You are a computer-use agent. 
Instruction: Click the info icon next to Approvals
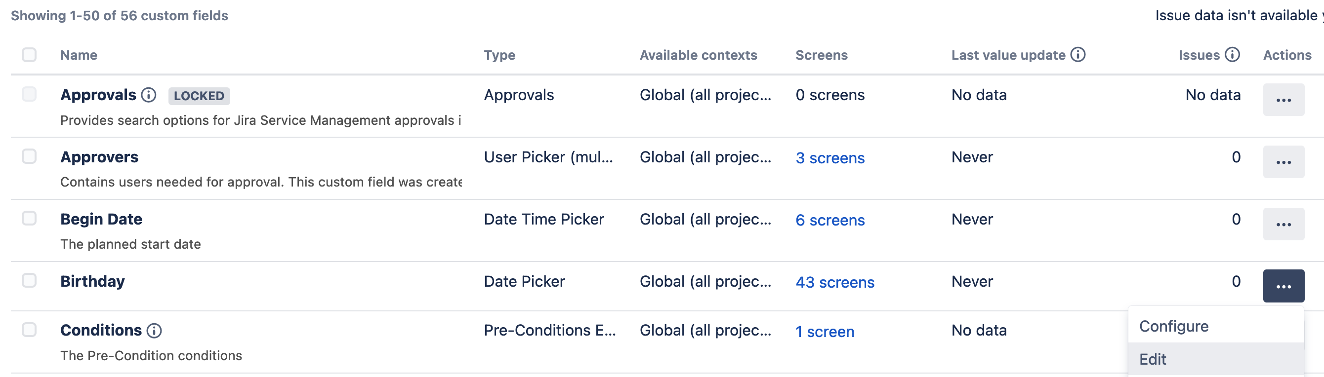[x=149, y=95]
